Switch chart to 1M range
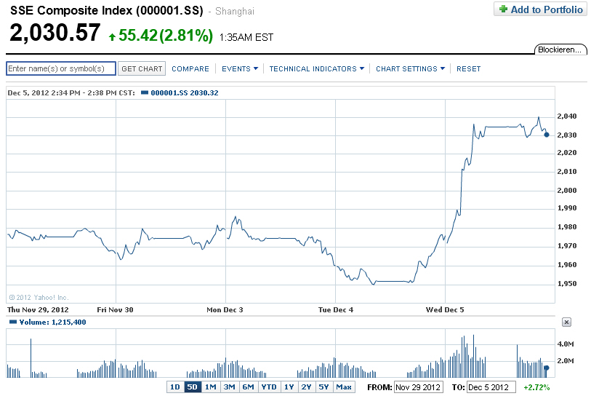Image resolution: width=591 pixels, height=396 pixels. (x=210, y=387)
